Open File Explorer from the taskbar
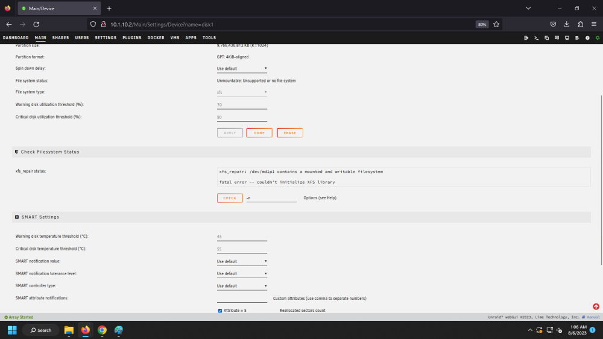603x339 pixels. tap(69, 330)
